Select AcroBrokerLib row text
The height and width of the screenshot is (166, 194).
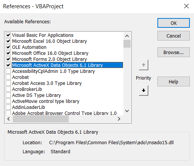(27, 89)
